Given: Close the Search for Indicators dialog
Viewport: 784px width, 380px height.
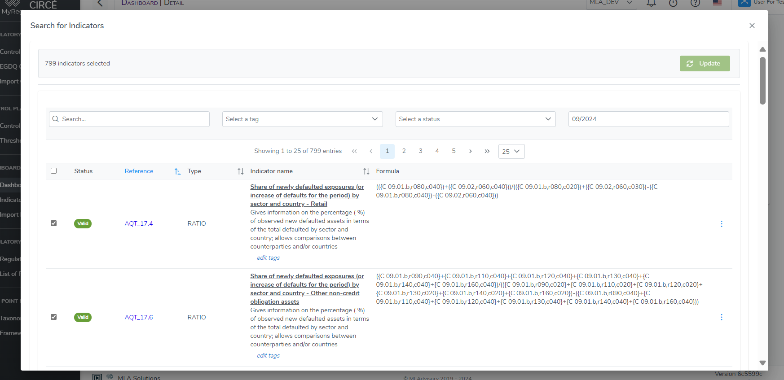Looking at the screenshot, I should 752,26.
